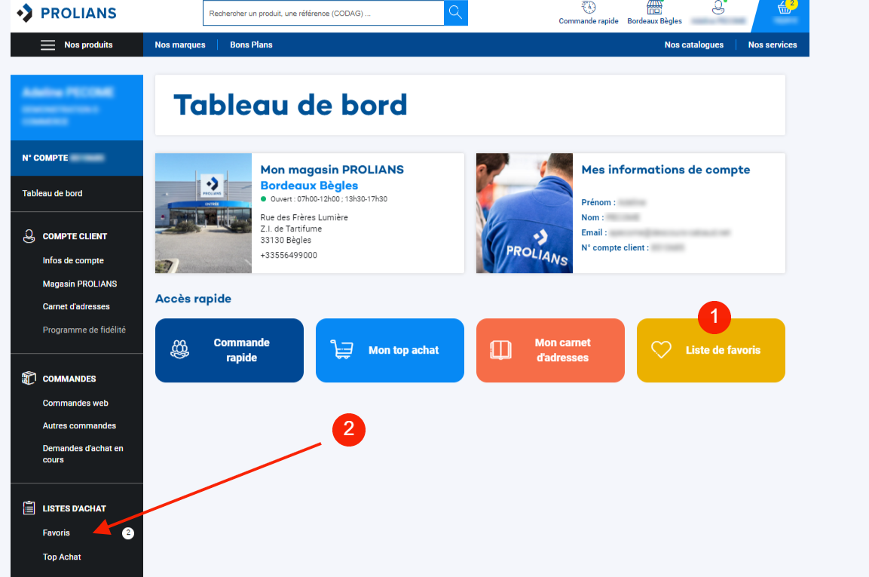The height and width of the screenshot is (577, 869).
Task: Click the COMPTE CLIENT section header
Action: (x=75, y=236)
